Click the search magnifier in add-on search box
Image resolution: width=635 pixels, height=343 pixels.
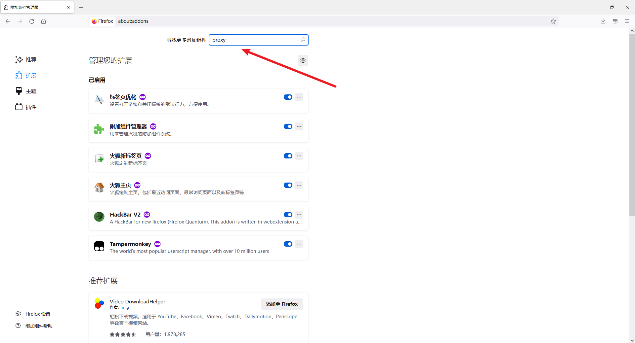[x=303, y=40]
